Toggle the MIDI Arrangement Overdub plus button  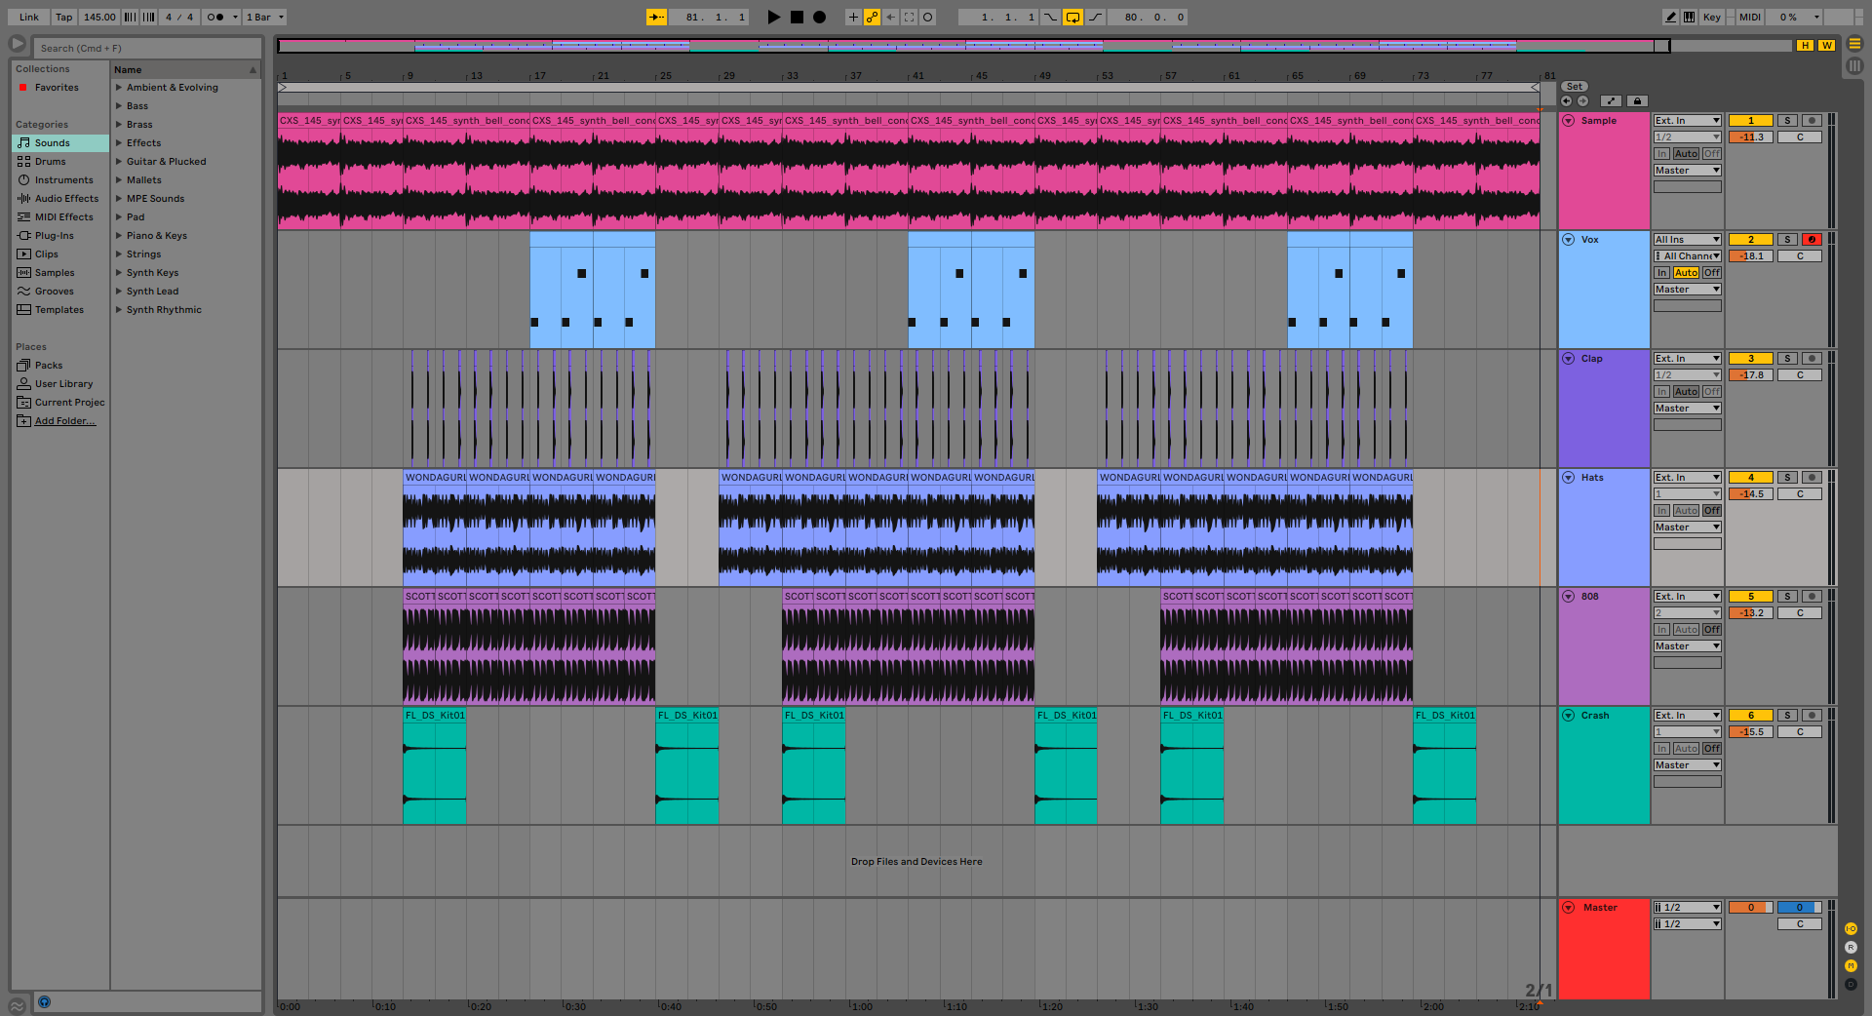pyautogui.click(x=853, y=17)
